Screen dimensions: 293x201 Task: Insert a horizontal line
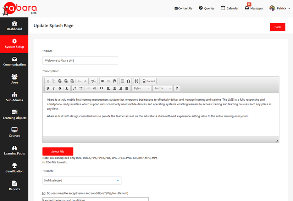pyautogui.click(x=122, y=81)
